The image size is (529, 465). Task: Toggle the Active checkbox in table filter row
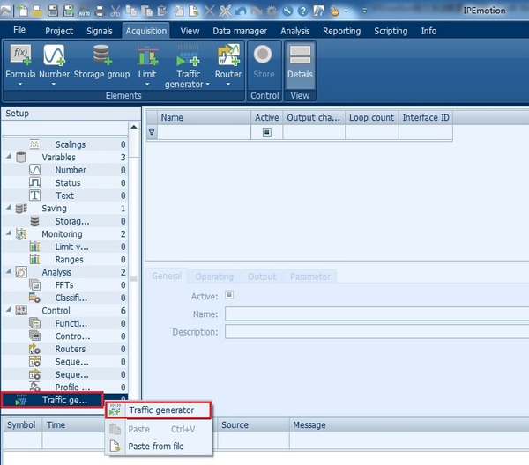266,132
